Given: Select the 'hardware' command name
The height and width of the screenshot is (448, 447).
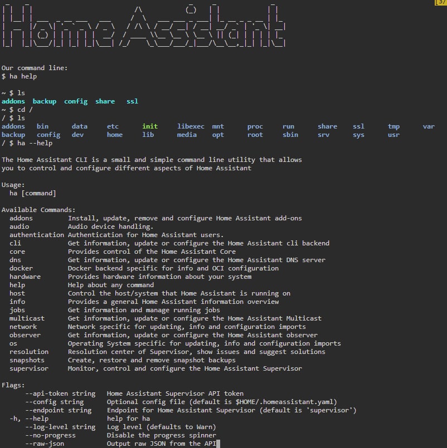Looking at the screenshot, I should tap(25, 277).
